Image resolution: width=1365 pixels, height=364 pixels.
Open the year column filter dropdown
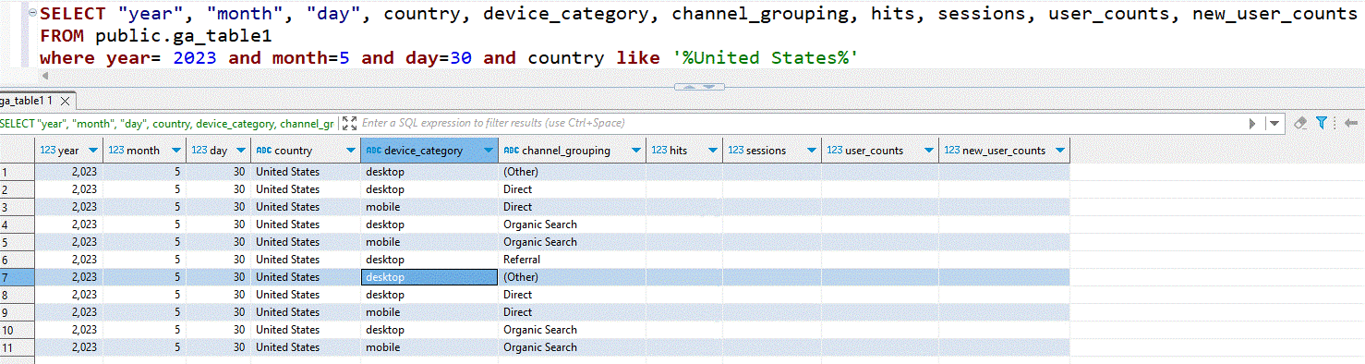pyautogui.click(x=93, y=151)
